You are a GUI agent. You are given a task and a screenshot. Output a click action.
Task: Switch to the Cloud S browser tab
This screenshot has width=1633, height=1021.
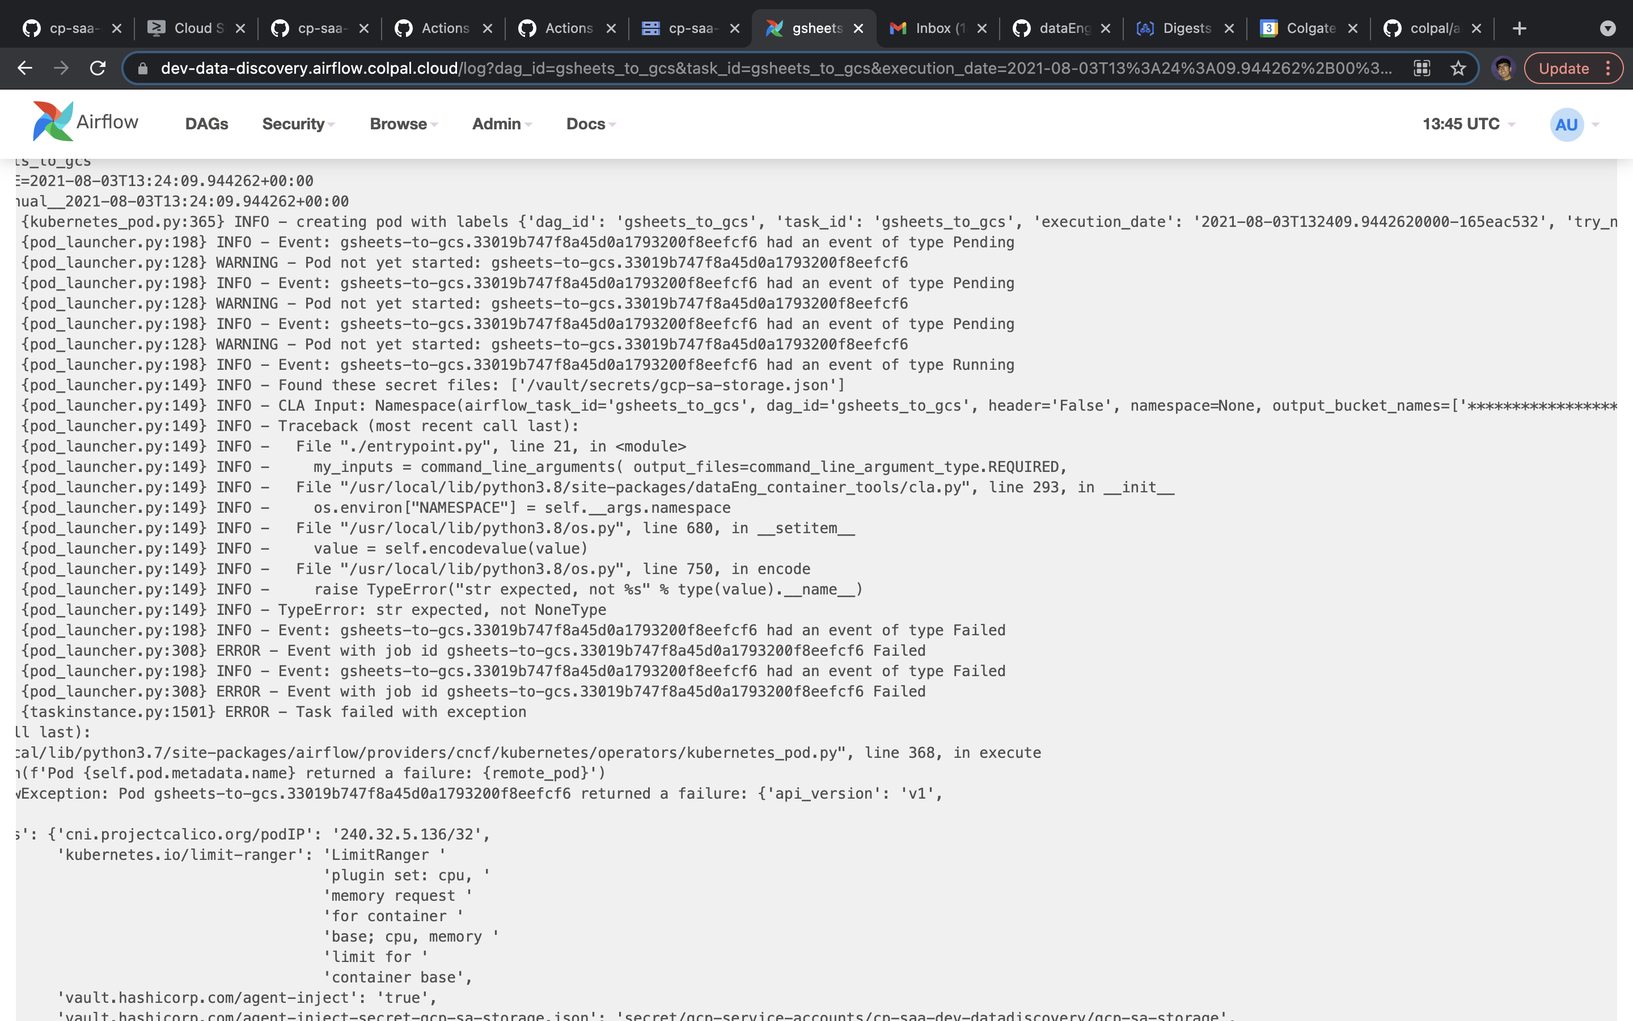click(x=189, y=28)
